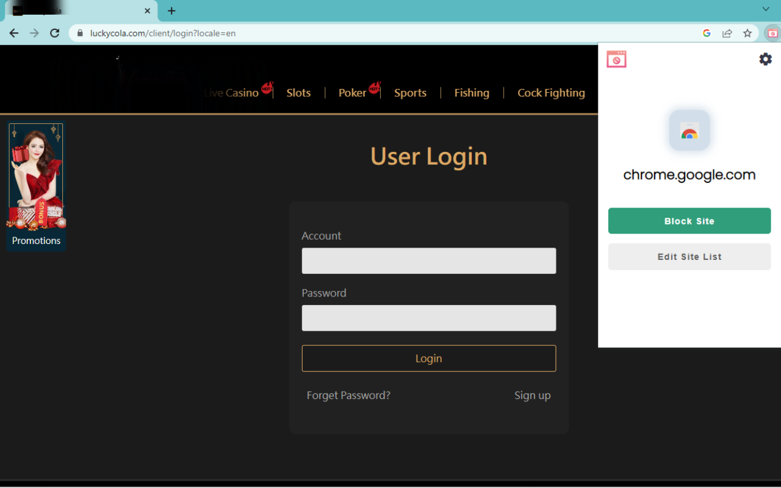Screen dimensions: 781x488
Task: Go back using the browser back arrow
Action: (x=14, y=33)
